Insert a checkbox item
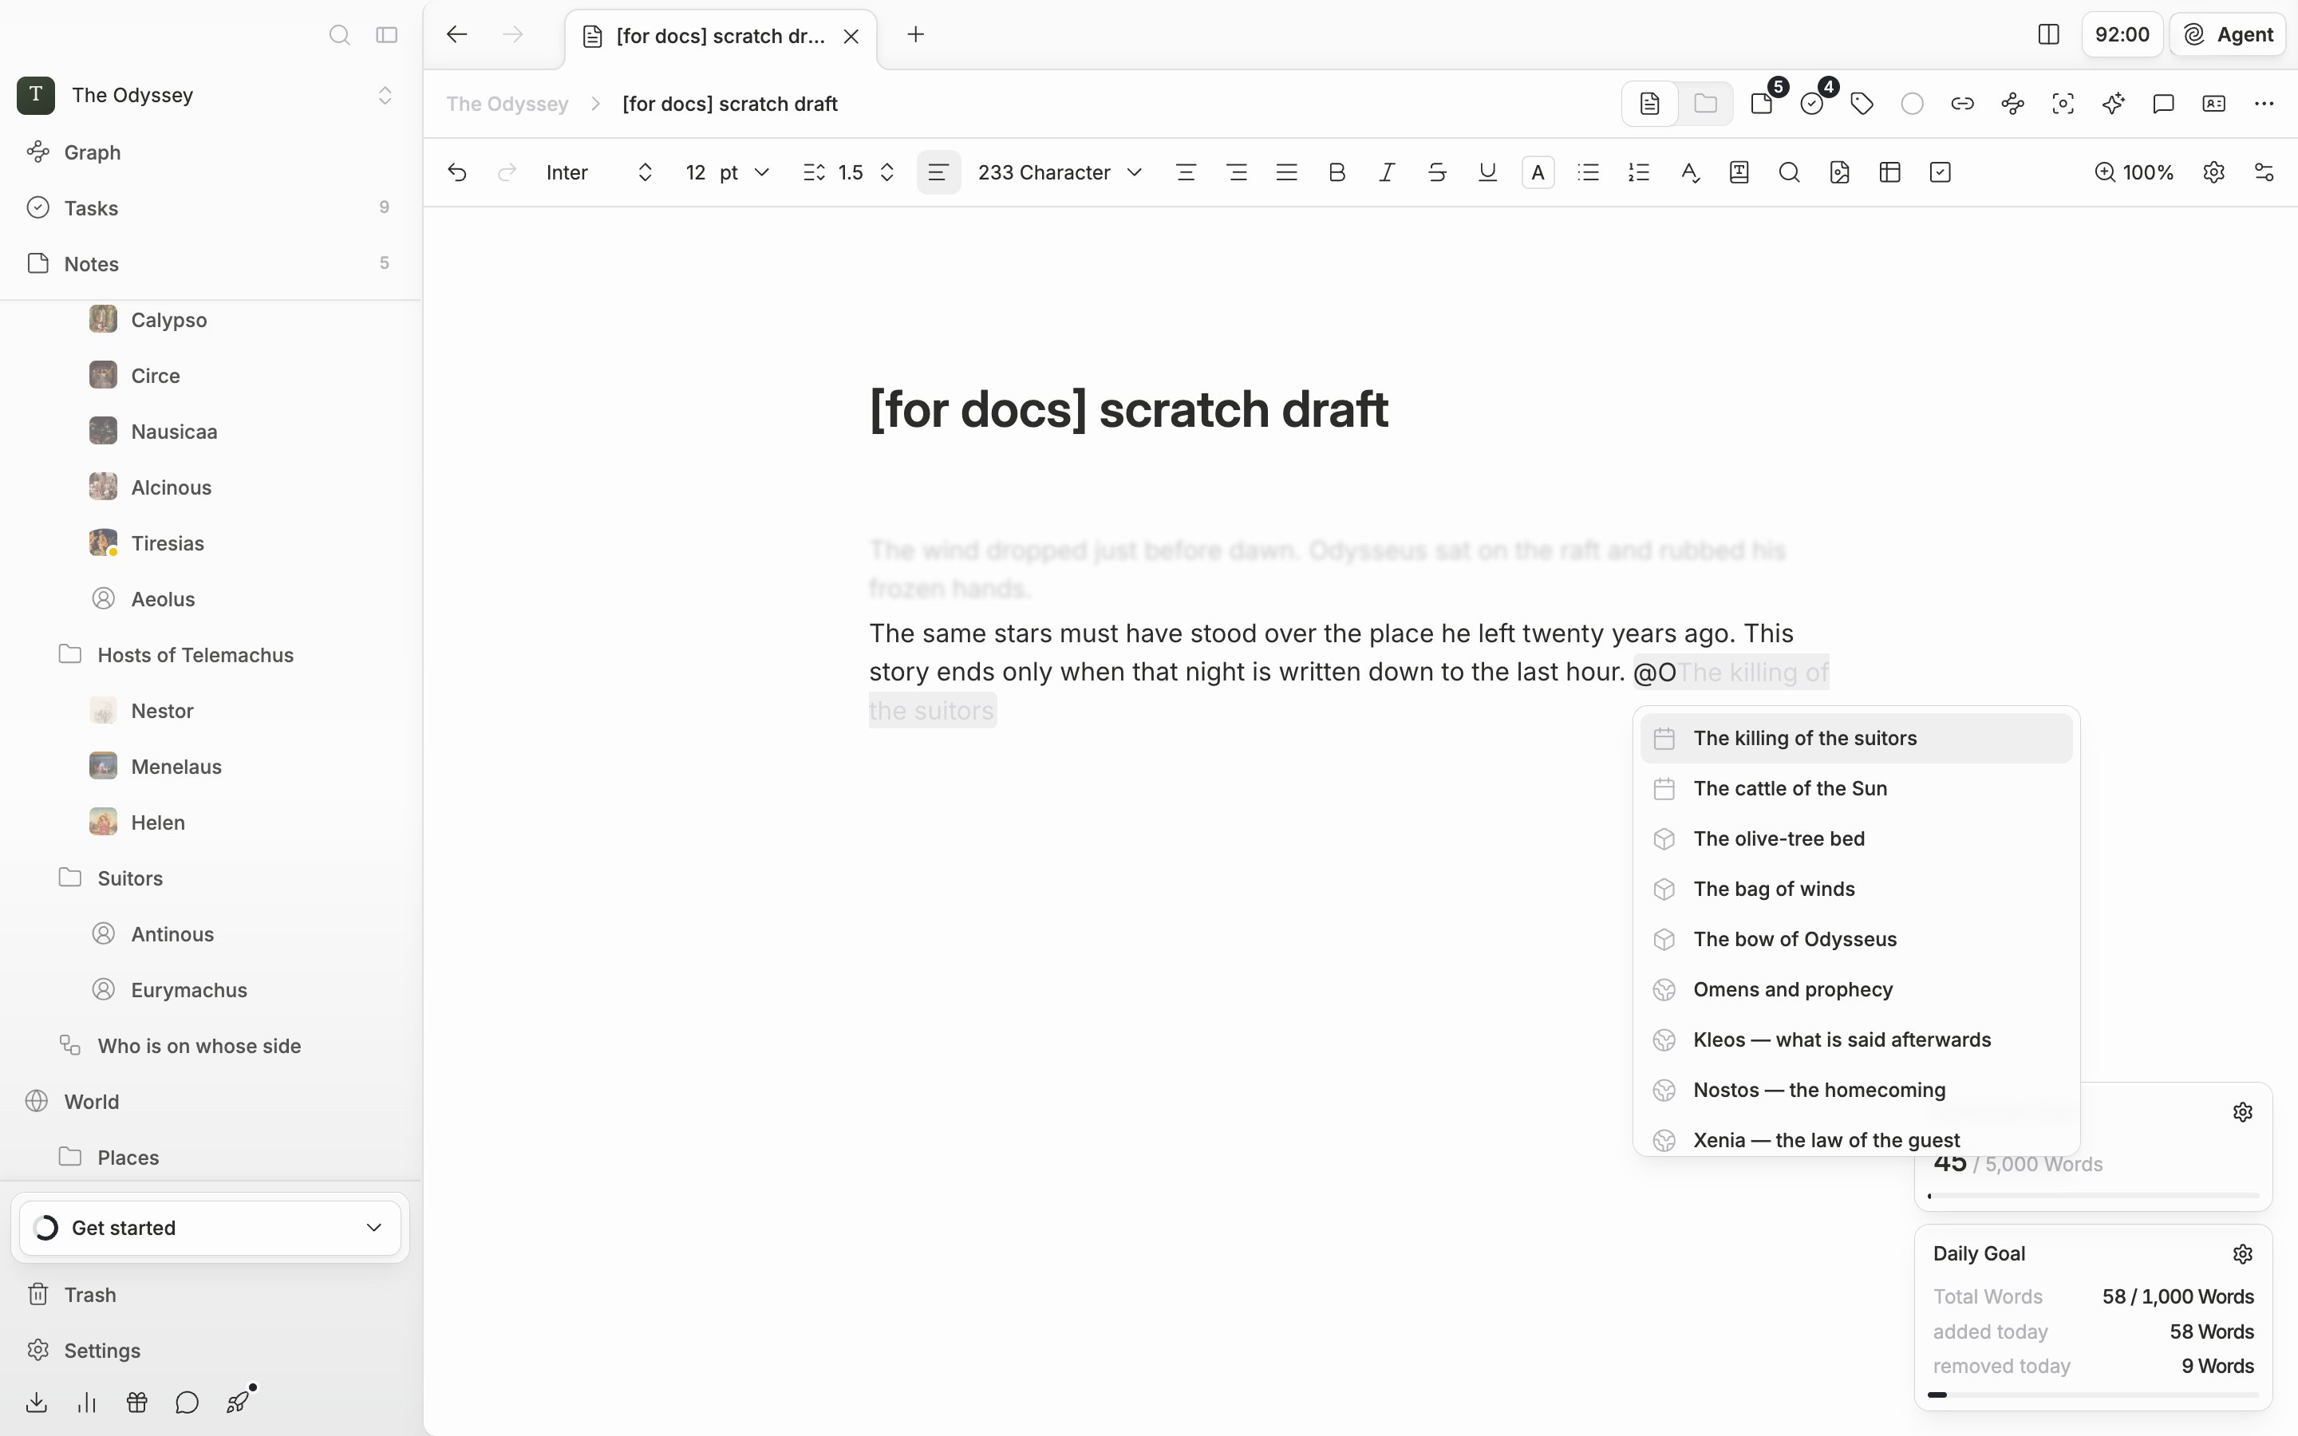Screen dimensions: 2298x1436 click(x=1940, y=172)
